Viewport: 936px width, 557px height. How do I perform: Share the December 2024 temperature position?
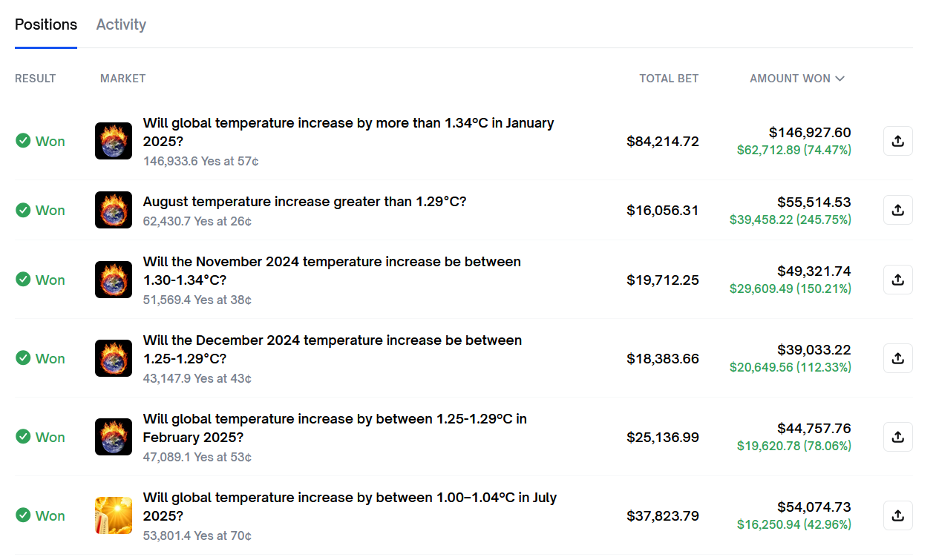[x=897, y=358]
